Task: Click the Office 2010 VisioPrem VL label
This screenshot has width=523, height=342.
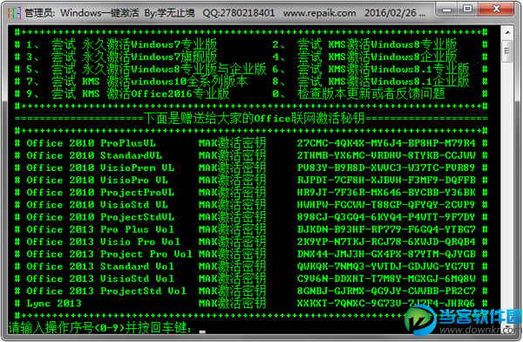Action: pos(100,168)
